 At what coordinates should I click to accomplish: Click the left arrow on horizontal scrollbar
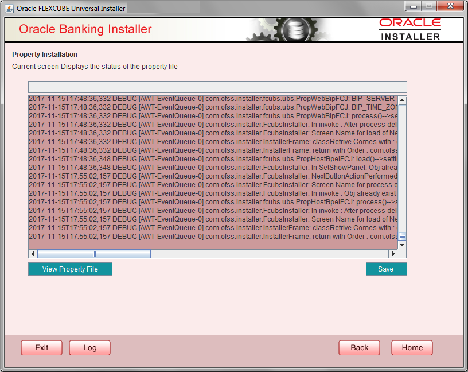33,253
